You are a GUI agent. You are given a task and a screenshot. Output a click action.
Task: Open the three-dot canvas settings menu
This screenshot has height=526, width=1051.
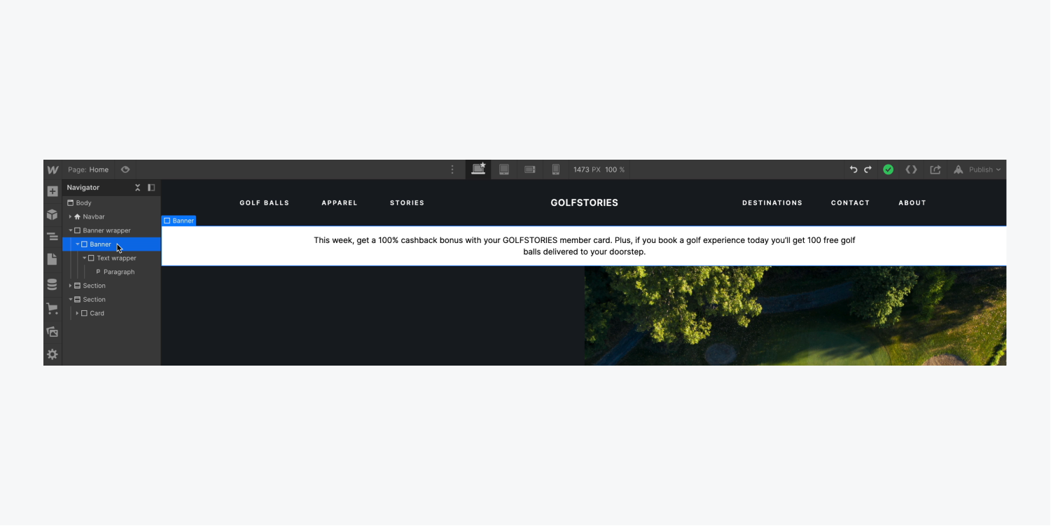pyautogui.click(x=452, y=169)
